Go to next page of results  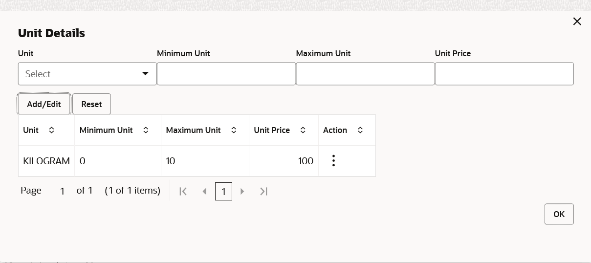point(242,192)
